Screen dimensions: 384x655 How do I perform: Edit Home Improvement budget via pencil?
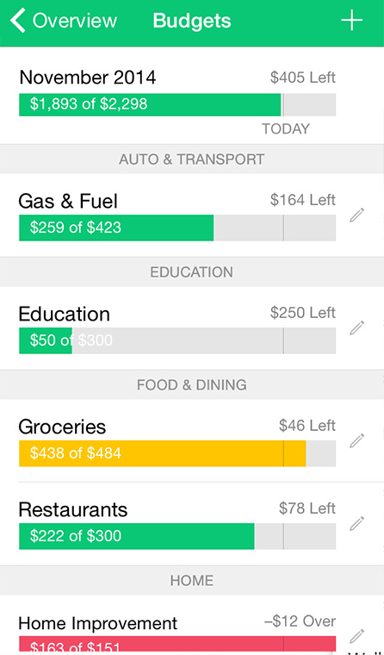point(356,637)
